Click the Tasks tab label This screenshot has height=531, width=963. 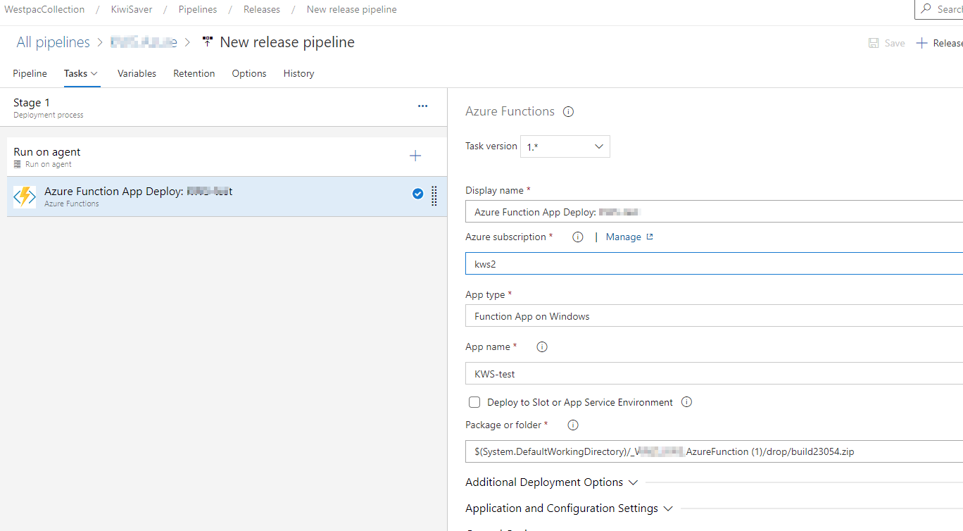[75, 73]
